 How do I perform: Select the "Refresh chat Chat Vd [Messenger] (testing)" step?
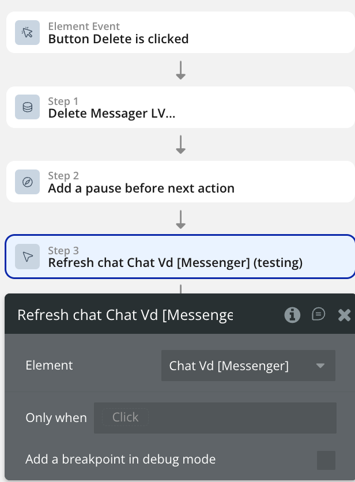click(175, 263)
